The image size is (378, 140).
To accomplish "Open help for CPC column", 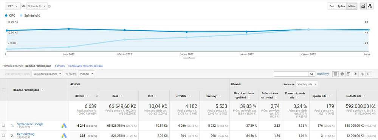I will click(156, 96).
